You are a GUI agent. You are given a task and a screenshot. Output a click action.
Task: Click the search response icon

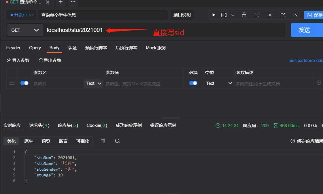click(x=118, y=141)
